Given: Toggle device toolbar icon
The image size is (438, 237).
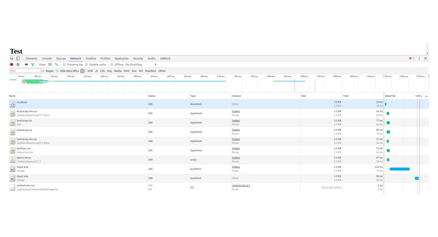Looking at the screenshot, I should [18, 58].
